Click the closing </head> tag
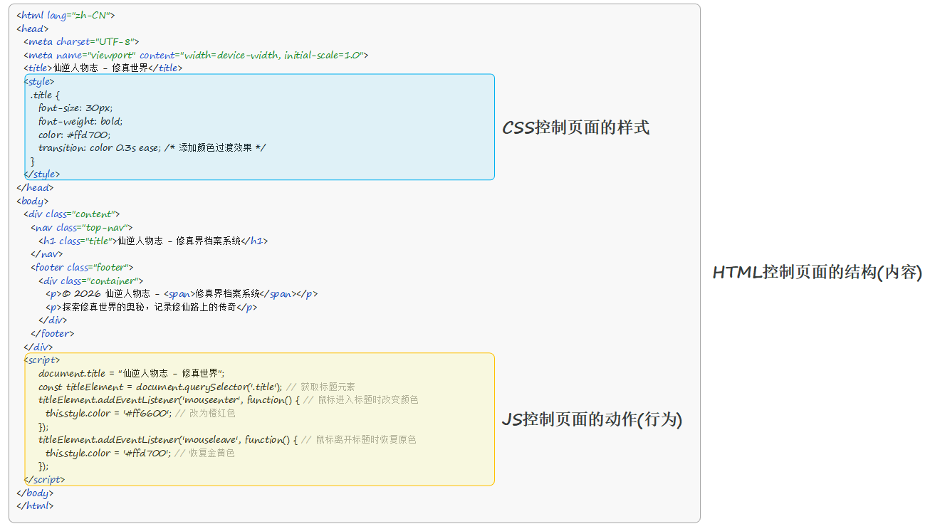Image resolution: width=930 pixels, height=524 pixels. click(35, 188)
